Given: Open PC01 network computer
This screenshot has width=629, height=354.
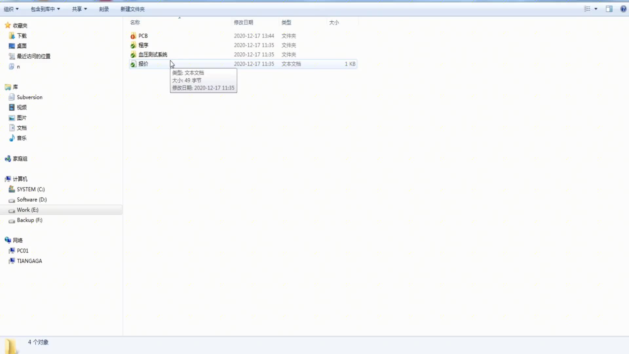Looking at the screenshot, I should tap(23, 251).
